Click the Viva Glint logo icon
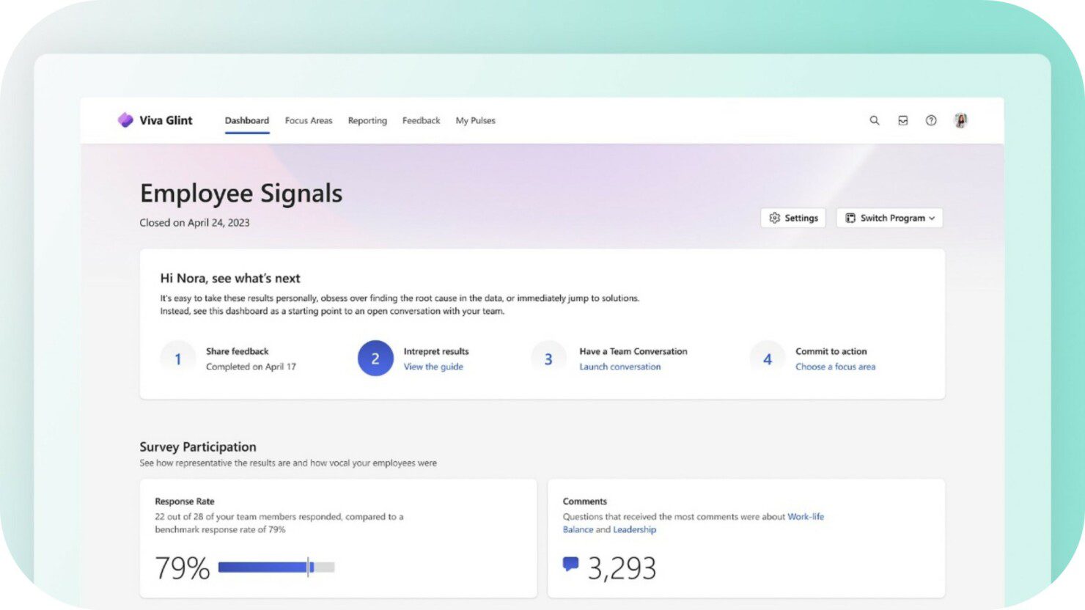This screenshot has height=610, width=1085. coord(125,120)
